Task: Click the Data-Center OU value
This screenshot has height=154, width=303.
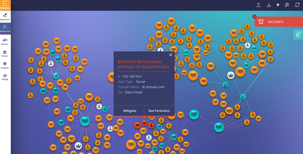Action: [x=134, y=92]
